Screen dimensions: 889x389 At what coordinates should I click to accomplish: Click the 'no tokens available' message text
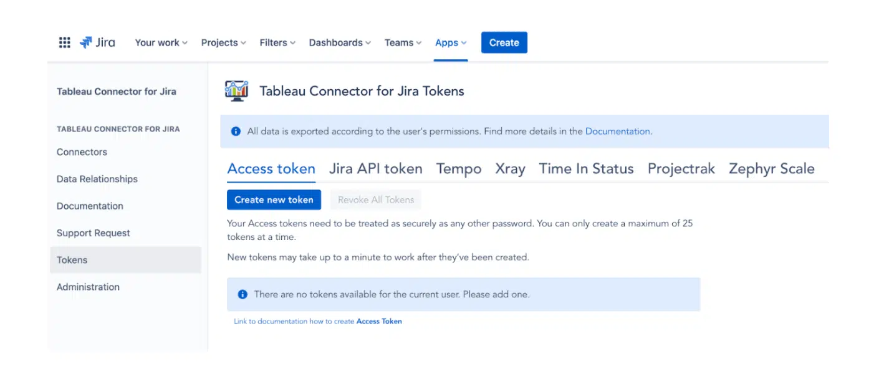tap(392, 294)
